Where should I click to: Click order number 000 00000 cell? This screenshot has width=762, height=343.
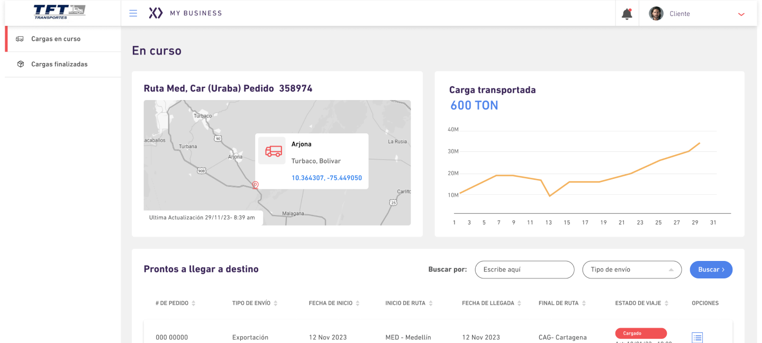[x=171, y=337]
